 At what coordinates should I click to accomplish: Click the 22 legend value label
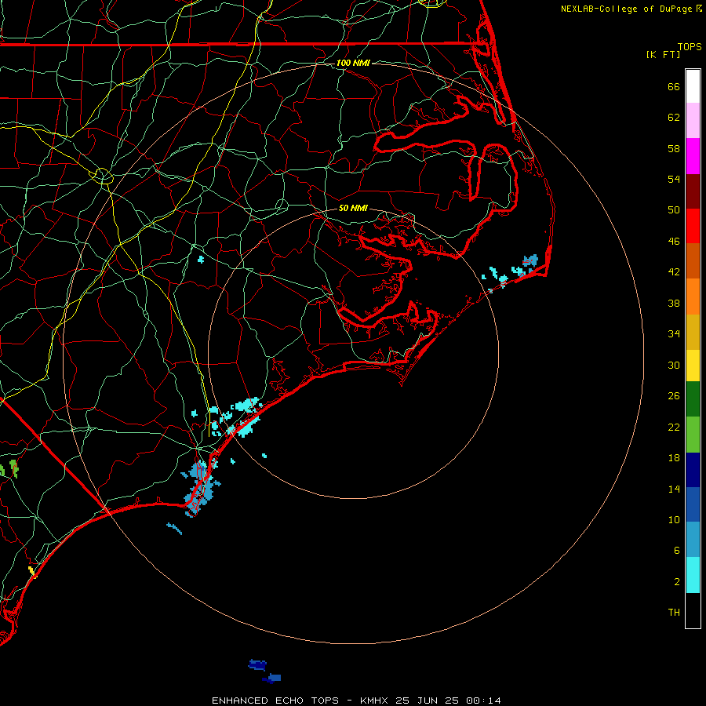click(x=674, y=427)
